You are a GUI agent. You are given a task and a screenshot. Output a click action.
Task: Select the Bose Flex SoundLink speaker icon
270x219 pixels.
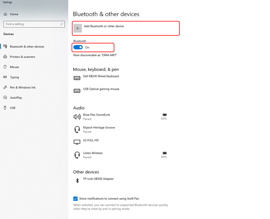[77, 117]
